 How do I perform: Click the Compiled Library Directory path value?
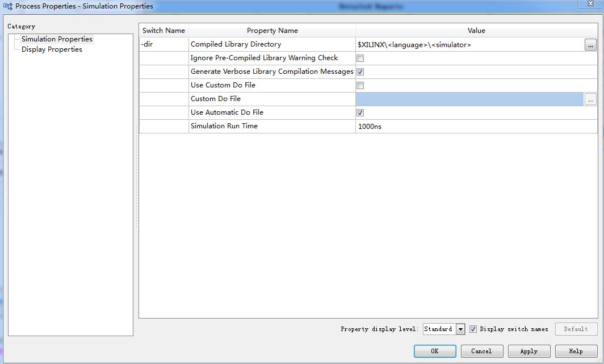point(414,45)
